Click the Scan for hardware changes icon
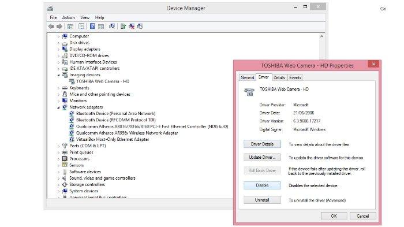Image resolution: width=404 pixels, height=227 pixels. coord(112,27)
